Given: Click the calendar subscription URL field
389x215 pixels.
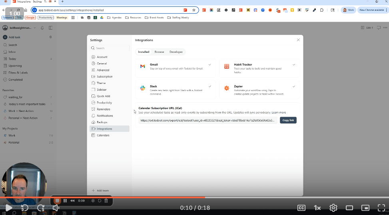Looking at the screenshot, I should [208, 120].
